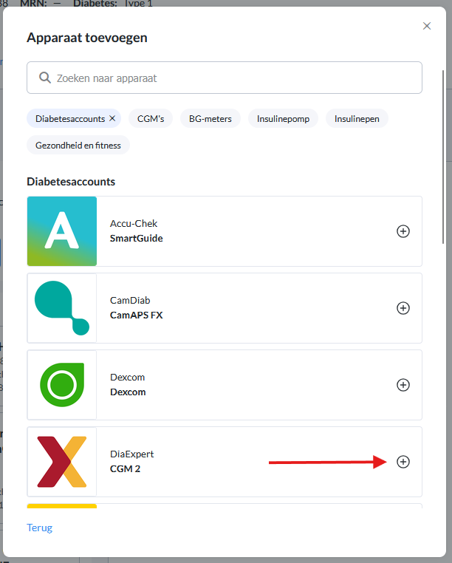Click the search magnifier icon

[x=45, y=78]
